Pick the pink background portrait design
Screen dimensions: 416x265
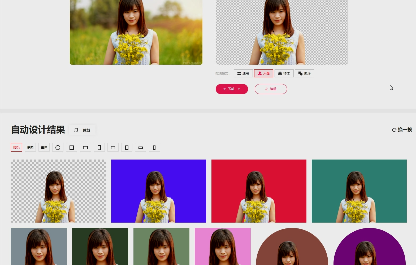click(223, 246)
